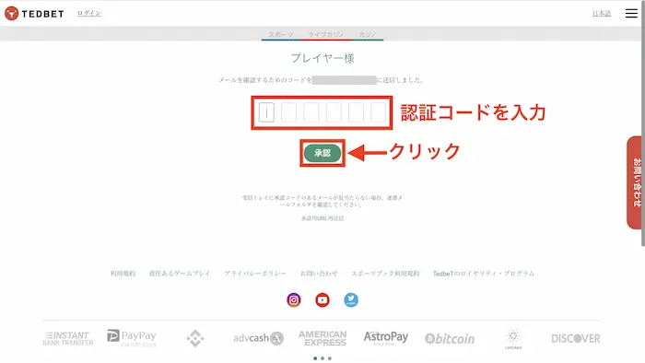Viewport: 645px width, 363px height.
Task: Open the 日本語 language selector
Action: tap(602, 14)
